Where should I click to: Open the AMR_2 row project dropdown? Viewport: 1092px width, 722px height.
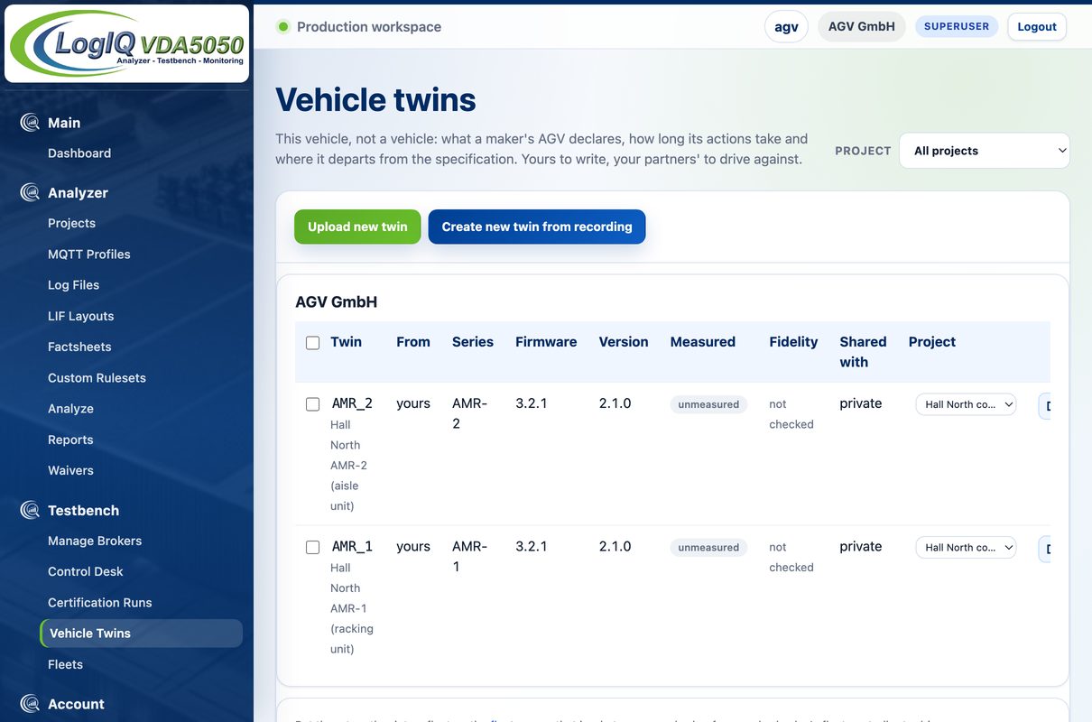pos(966,404)
